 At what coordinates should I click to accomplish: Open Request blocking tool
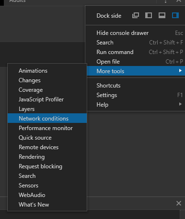(47, 166)
